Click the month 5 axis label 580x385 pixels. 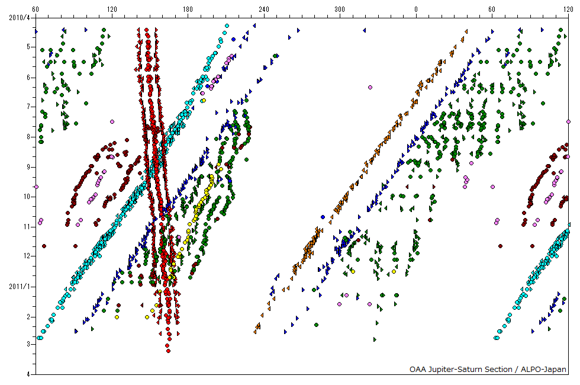pos(28,47)
